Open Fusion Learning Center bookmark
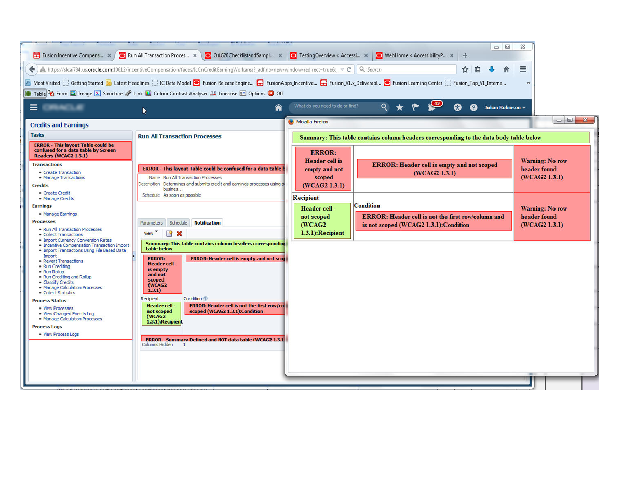 [413, 83]
